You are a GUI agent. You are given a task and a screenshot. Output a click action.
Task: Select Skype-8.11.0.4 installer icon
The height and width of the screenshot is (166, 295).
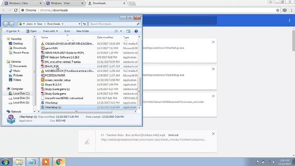(x=43, y=84)
